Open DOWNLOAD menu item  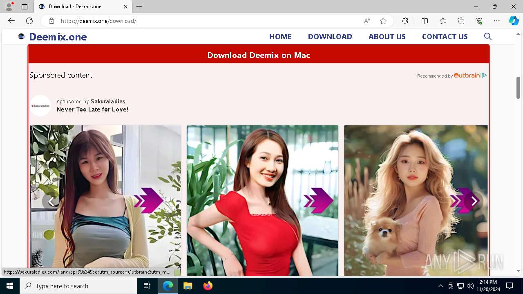click(330, 36)
